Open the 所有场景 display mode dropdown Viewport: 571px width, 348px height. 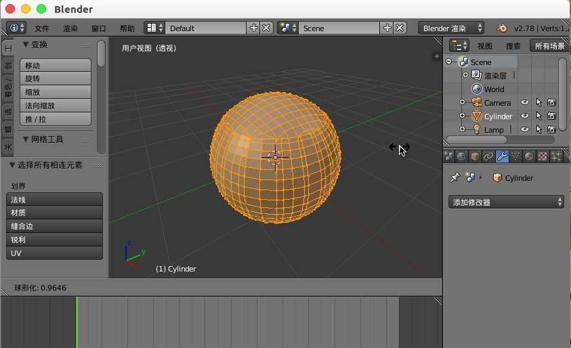click(x=549, y=46)
